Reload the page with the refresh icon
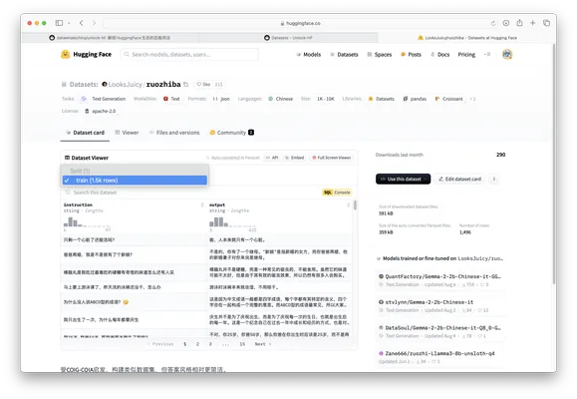The height and width of the screenshot is (399, 577). point(493,23)
